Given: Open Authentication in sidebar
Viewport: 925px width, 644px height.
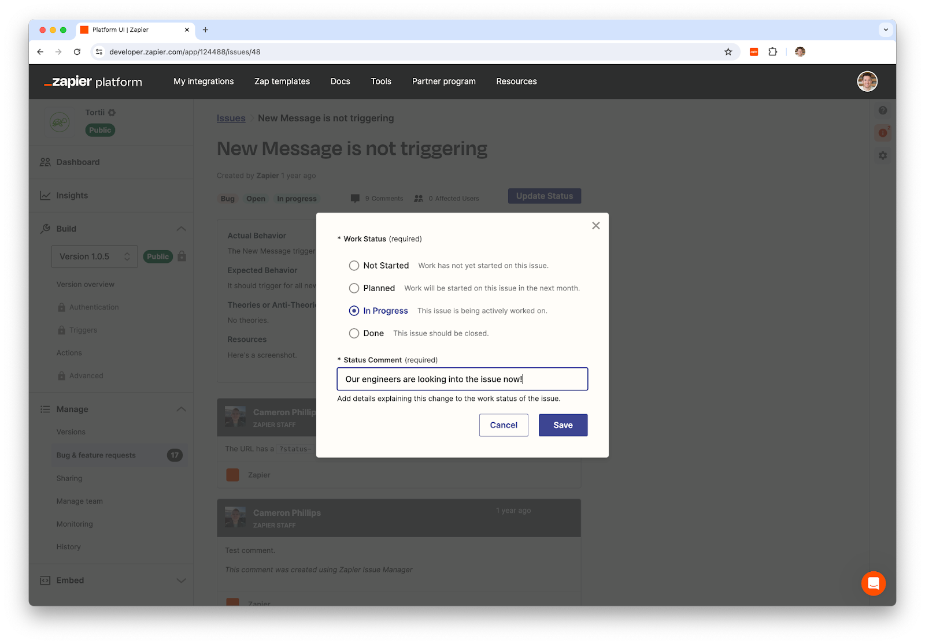Looking at the screenshot, I should point(94,307).
